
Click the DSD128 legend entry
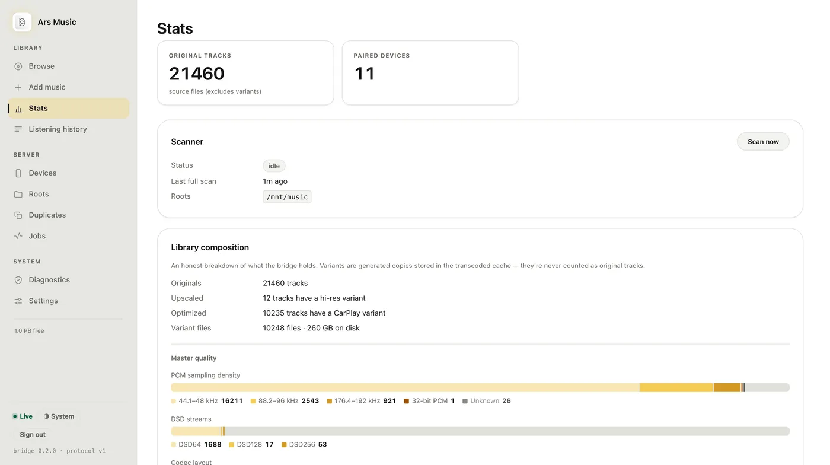[251, 445]
